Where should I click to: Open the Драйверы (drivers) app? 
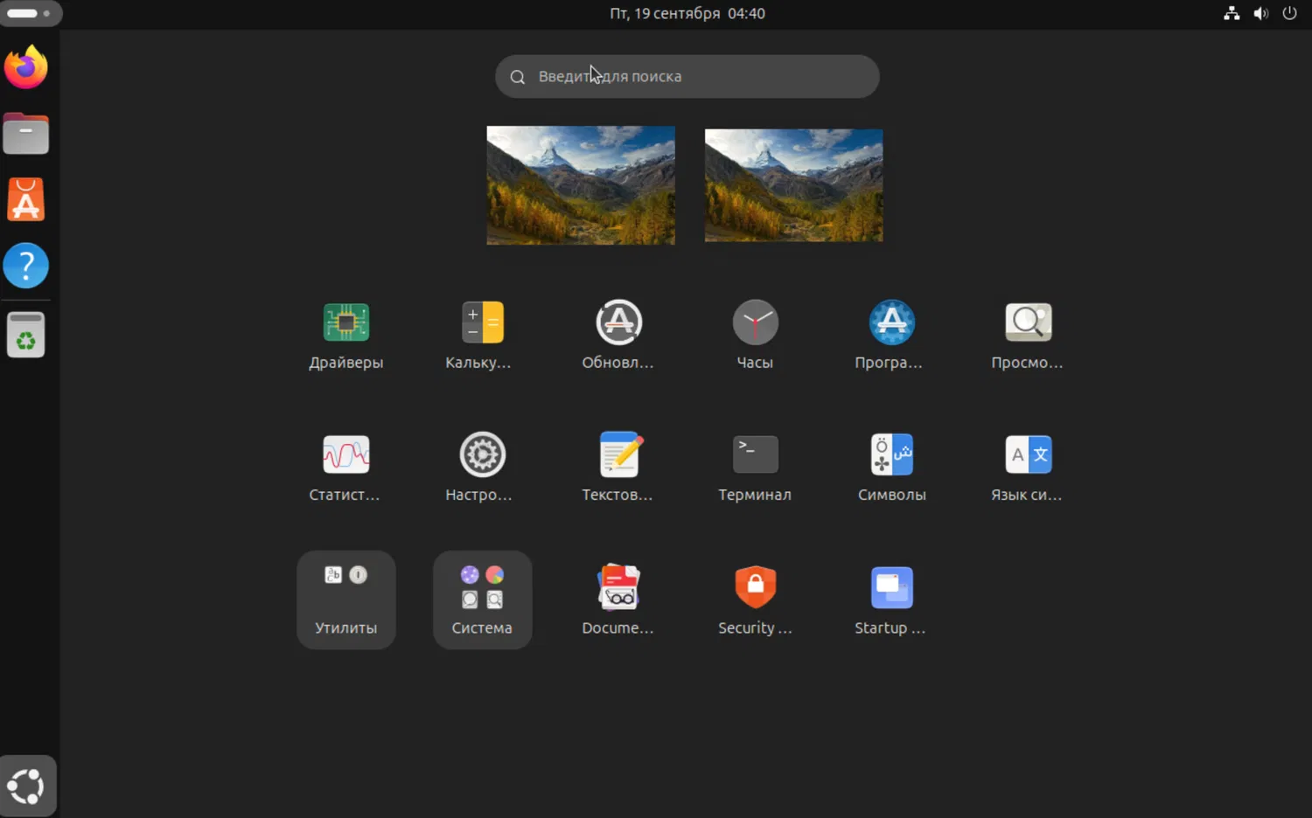tap(346, 336)
